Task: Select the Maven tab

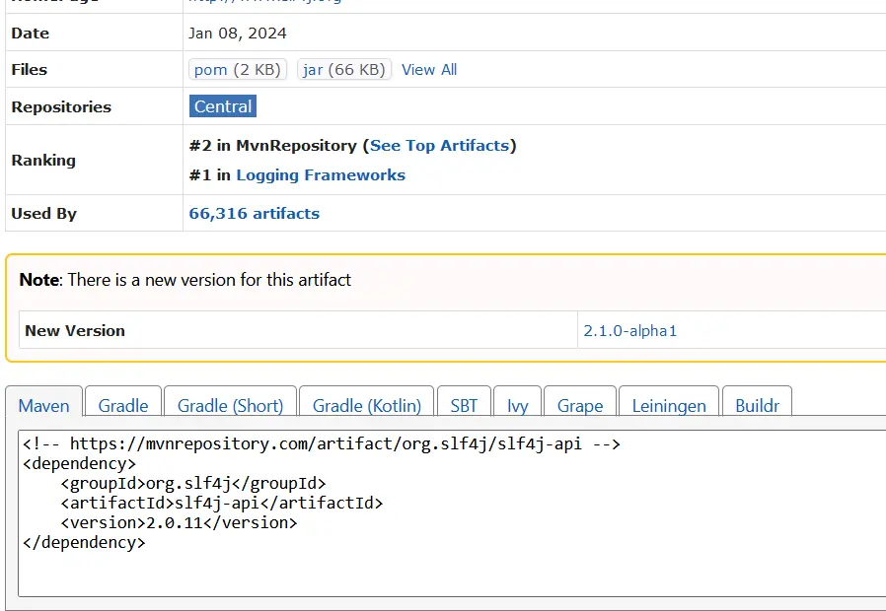Action: pos(44,405)
